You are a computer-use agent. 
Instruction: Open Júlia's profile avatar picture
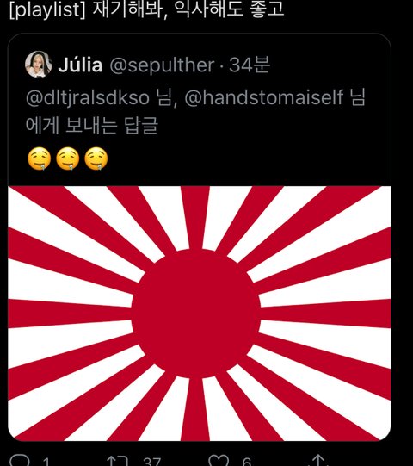[39, 65]
